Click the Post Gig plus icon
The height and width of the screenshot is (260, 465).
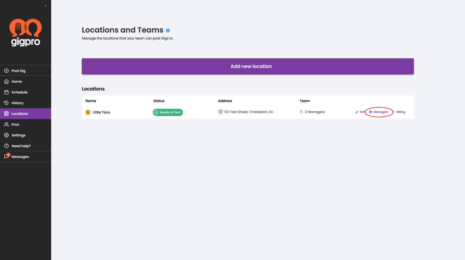(x=6, y=71)
